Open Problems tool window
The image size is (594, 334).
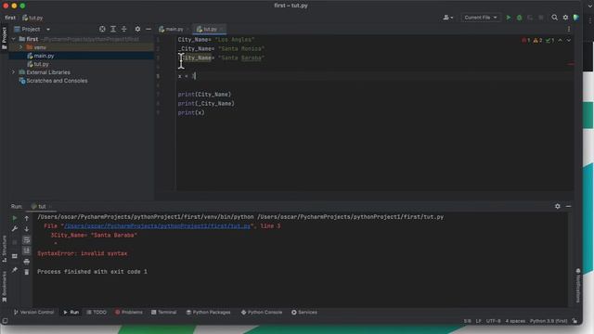129,312
